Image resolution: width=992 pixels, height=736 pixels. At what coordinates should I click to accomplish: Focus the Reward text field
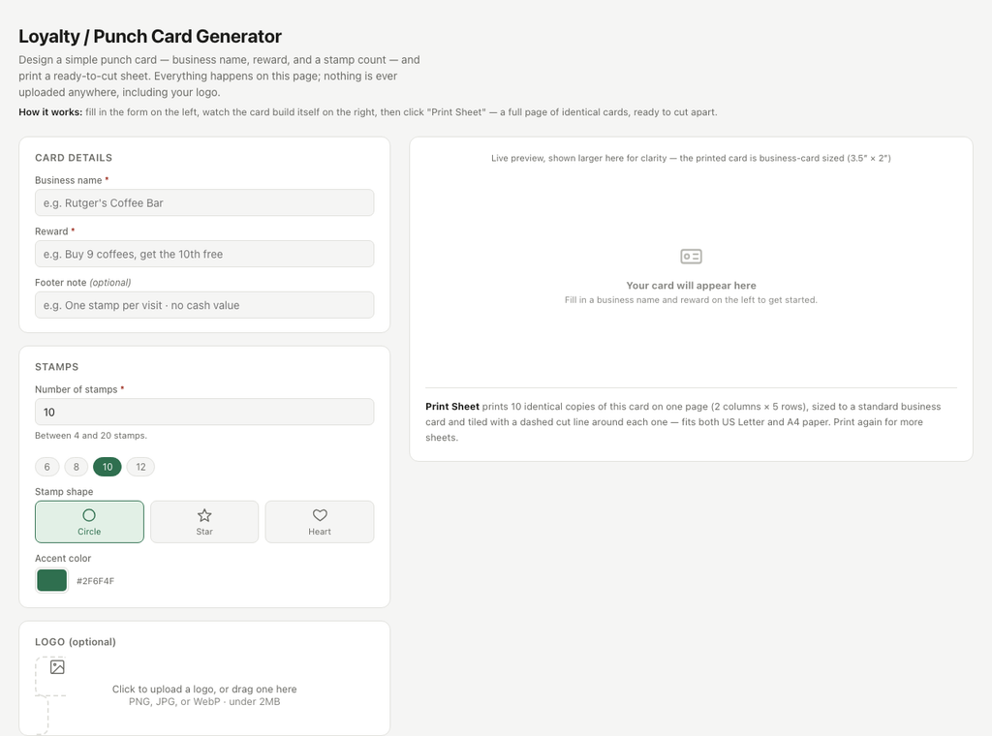pos(204,254)
